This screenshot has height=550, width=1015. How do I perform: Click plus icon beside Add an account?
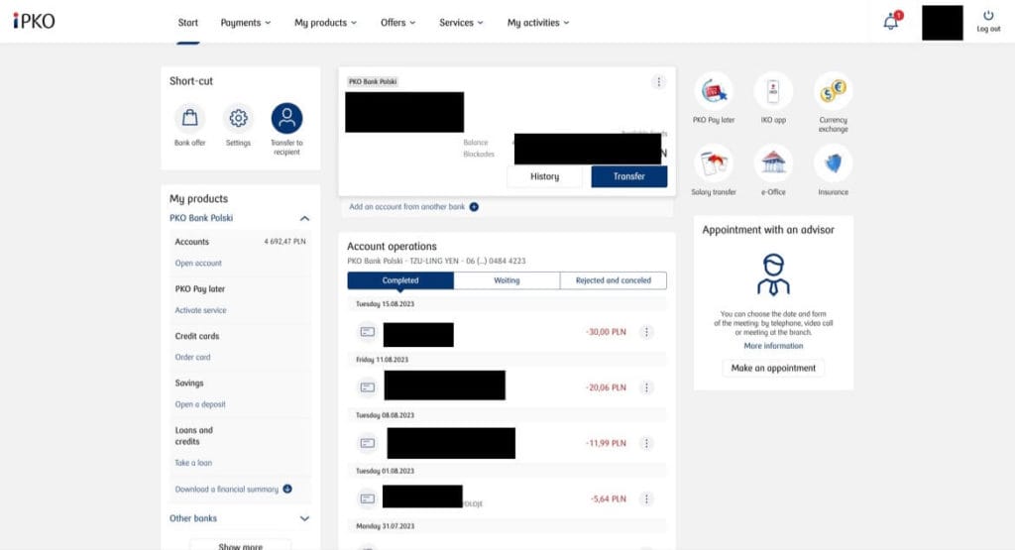coord(474,207)
